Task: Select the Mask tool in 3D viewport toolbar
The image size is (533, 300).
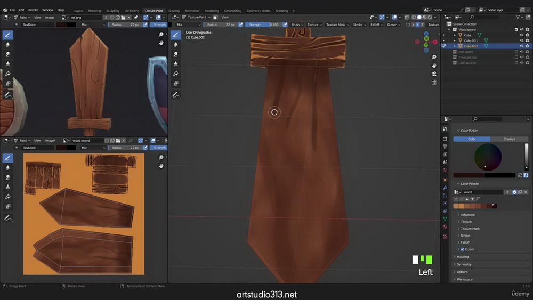Action: 176,83
